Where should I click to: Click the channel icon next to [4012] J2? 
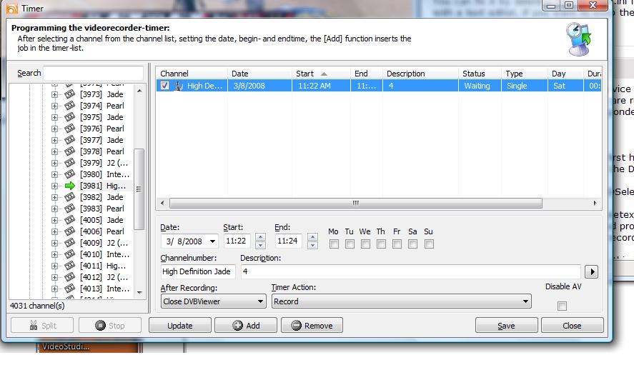click(70, 277)
